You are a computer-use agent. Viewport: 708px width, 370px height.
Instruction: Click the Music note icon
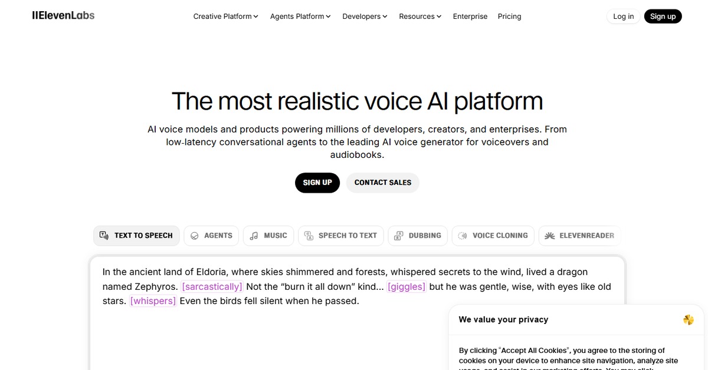pyautogui.click(x=254, y=236)
